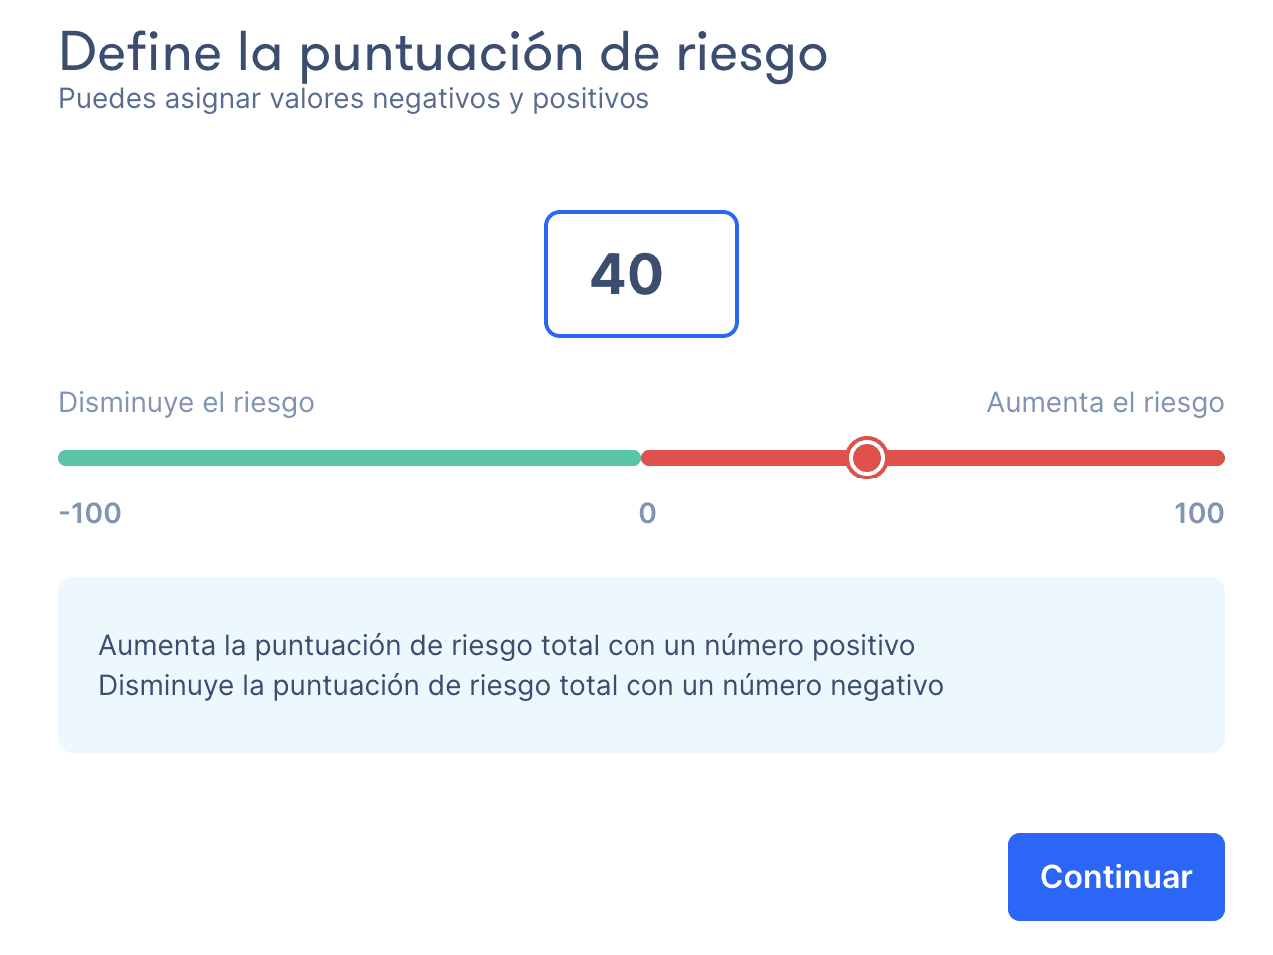Click the dialog title 'Define la puntuación de riesgo'

tap(445, 53)
